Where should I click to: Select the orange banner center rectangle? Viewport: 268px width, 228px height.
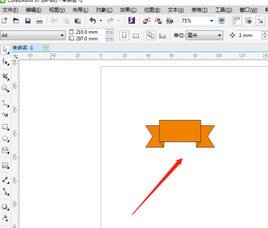pyautogui.click(x=180, y=131)
